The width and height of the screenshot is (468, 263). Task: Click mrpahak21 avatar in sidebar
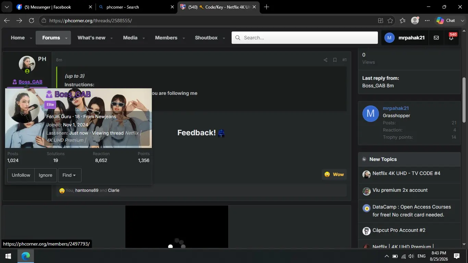pyautogui.click(x=370, y=113)
